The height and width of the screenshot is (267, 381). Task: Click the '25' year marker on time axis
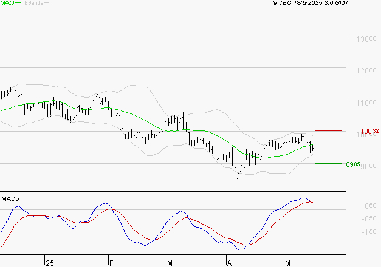[x=50, y=263]
